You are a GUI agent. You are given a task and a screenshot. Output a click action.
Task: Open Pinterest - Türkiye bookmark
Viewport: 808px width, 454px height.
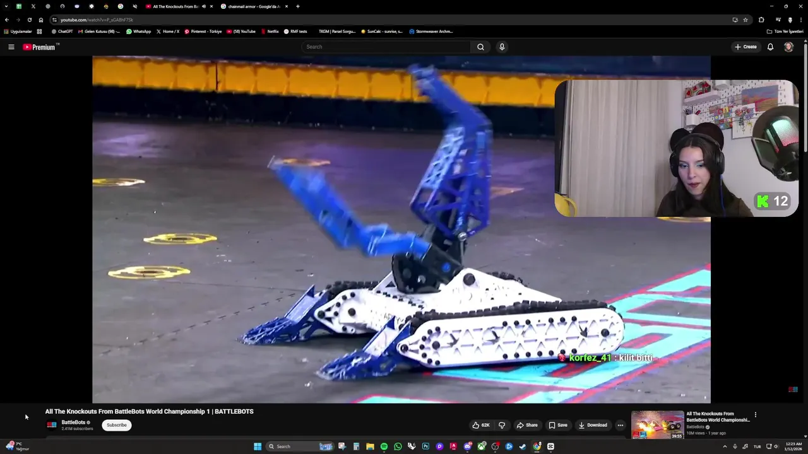point(203,32)
